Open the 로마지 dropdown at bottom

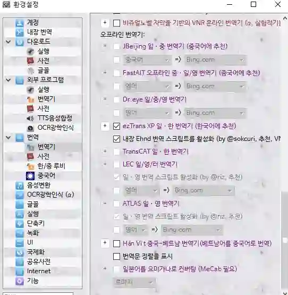pyautogui.click(x=134, y=282)
